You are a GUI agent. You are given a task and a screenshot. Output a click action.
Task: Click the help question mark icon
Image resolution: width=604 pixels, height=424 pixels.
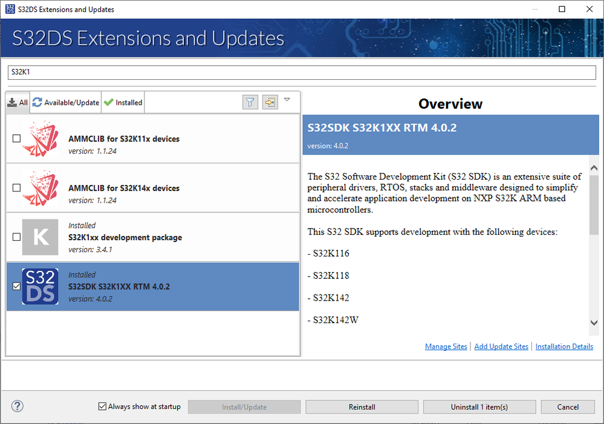(18, 406)
